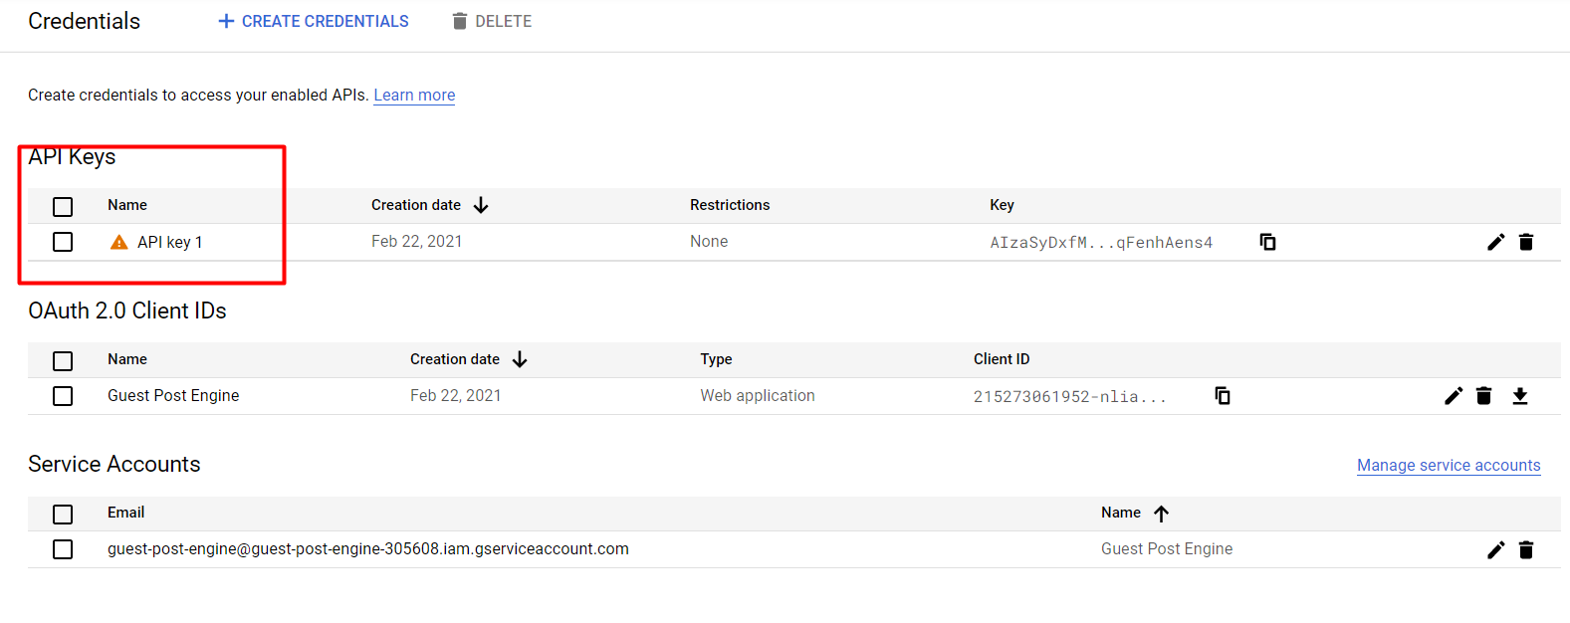Click the DELETE action in the top bar
This screenshot has height=623, width=1570.
point(492,21)
